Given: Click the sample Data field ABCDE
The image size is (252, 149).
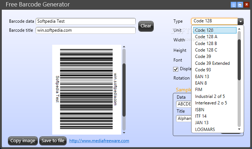Looking at the screenshot, I should [x=184, y=104].
